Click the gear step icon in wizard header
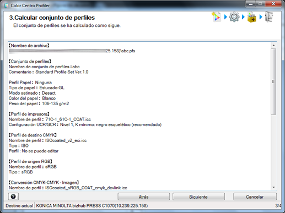 pos(234,17)
